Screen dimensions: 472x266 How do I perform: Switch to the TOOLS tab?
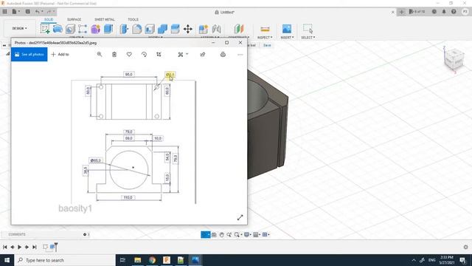(133, 19)
